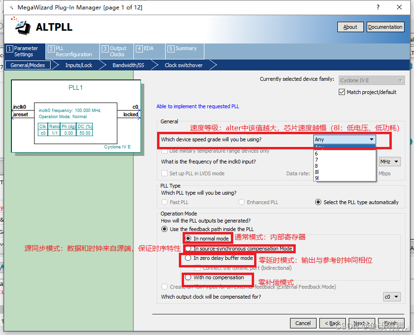
Task: Switch to PLL Reconfiguration tab
Action: pyautogui.click(x=72, y=52)
